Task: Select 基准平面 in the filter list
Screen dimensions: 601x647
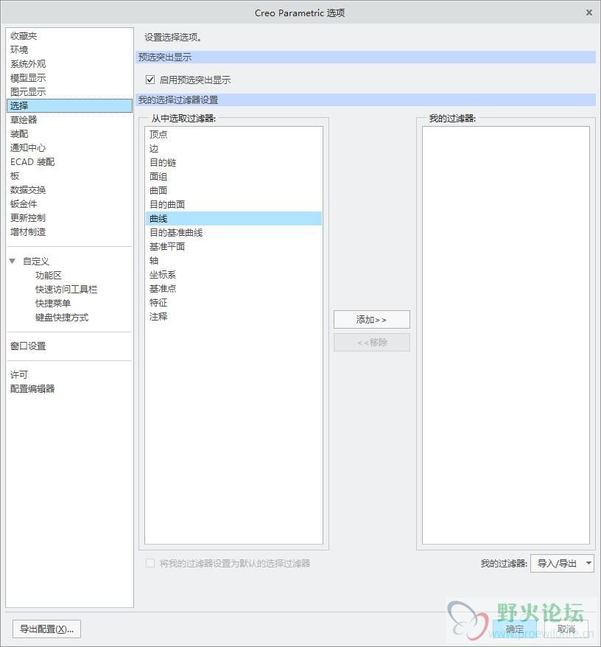Action: tap(234, 247)
